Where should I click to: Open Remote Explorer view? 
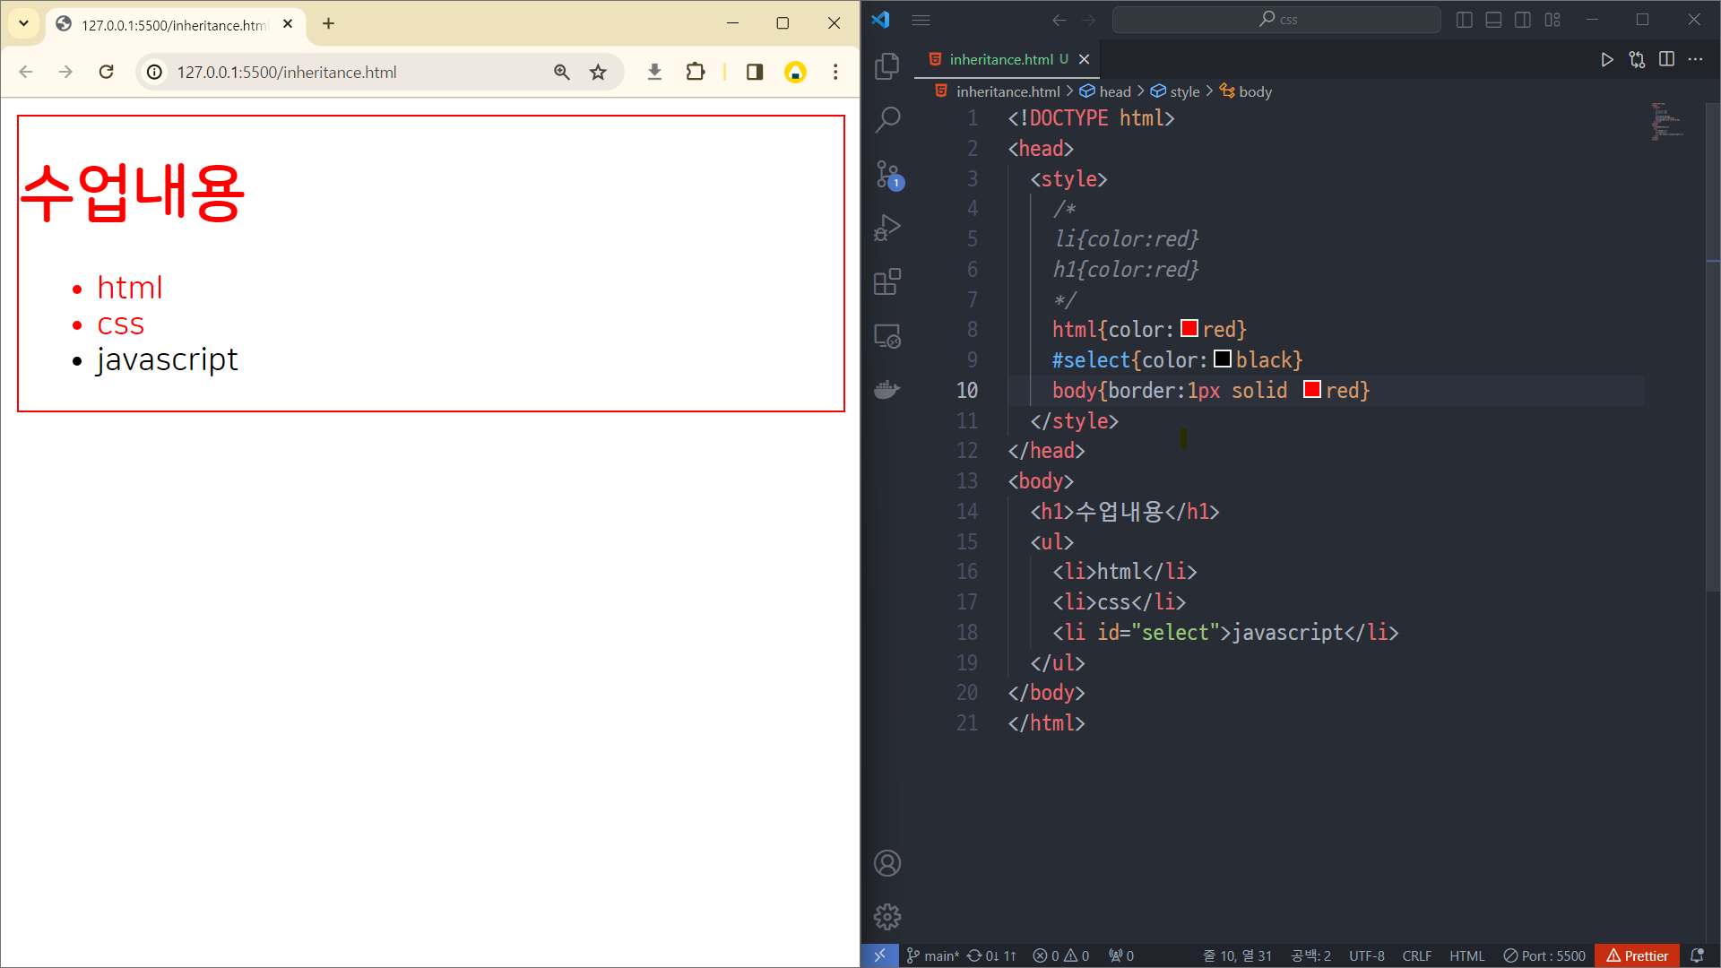tap(886, 336)
